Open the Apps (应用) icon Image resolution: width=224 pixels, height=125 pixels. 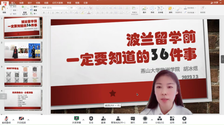click(172, 119)
